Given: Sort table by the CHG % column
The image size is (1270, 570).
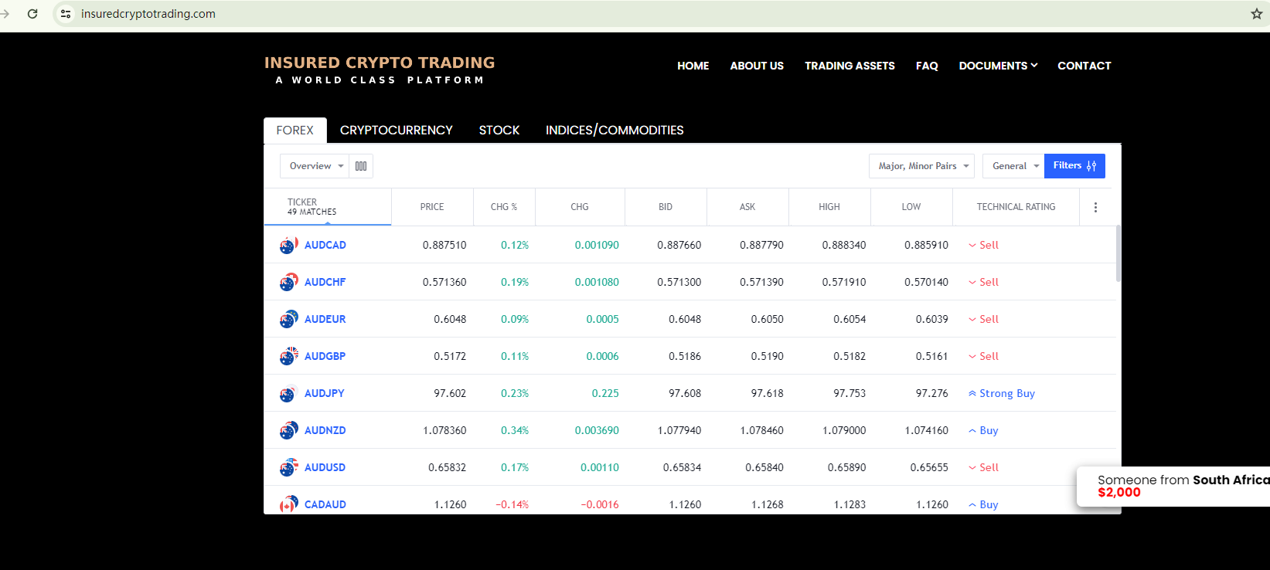Looking at the screenshot, I should 504,207.
